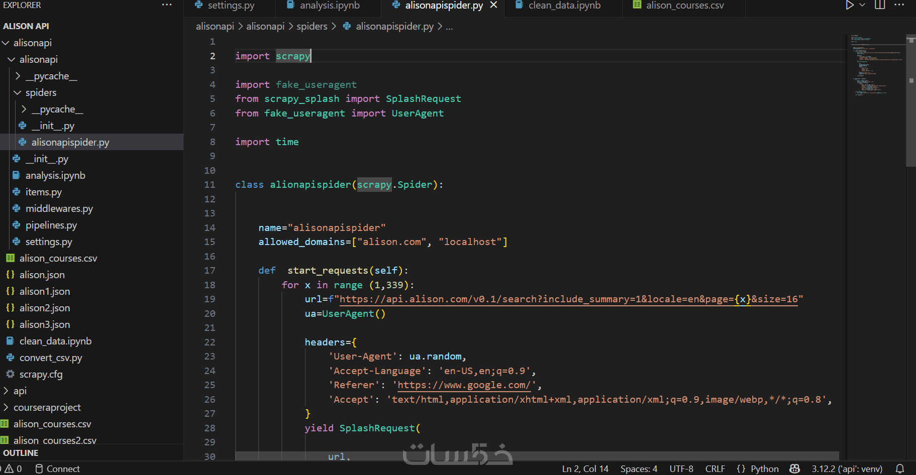The height and width of the screenshot is (475, 916).
Task: Expand the OUTLINE section
Action: (x=21, y=453)
